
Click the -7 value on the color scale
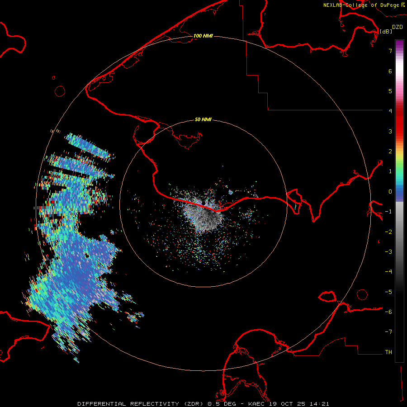click(x=388, y=332)
